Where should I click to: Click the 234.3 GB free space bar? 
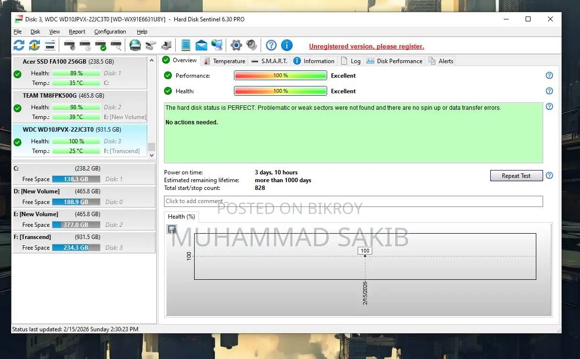pyautogui.click(x=76, y=248)
